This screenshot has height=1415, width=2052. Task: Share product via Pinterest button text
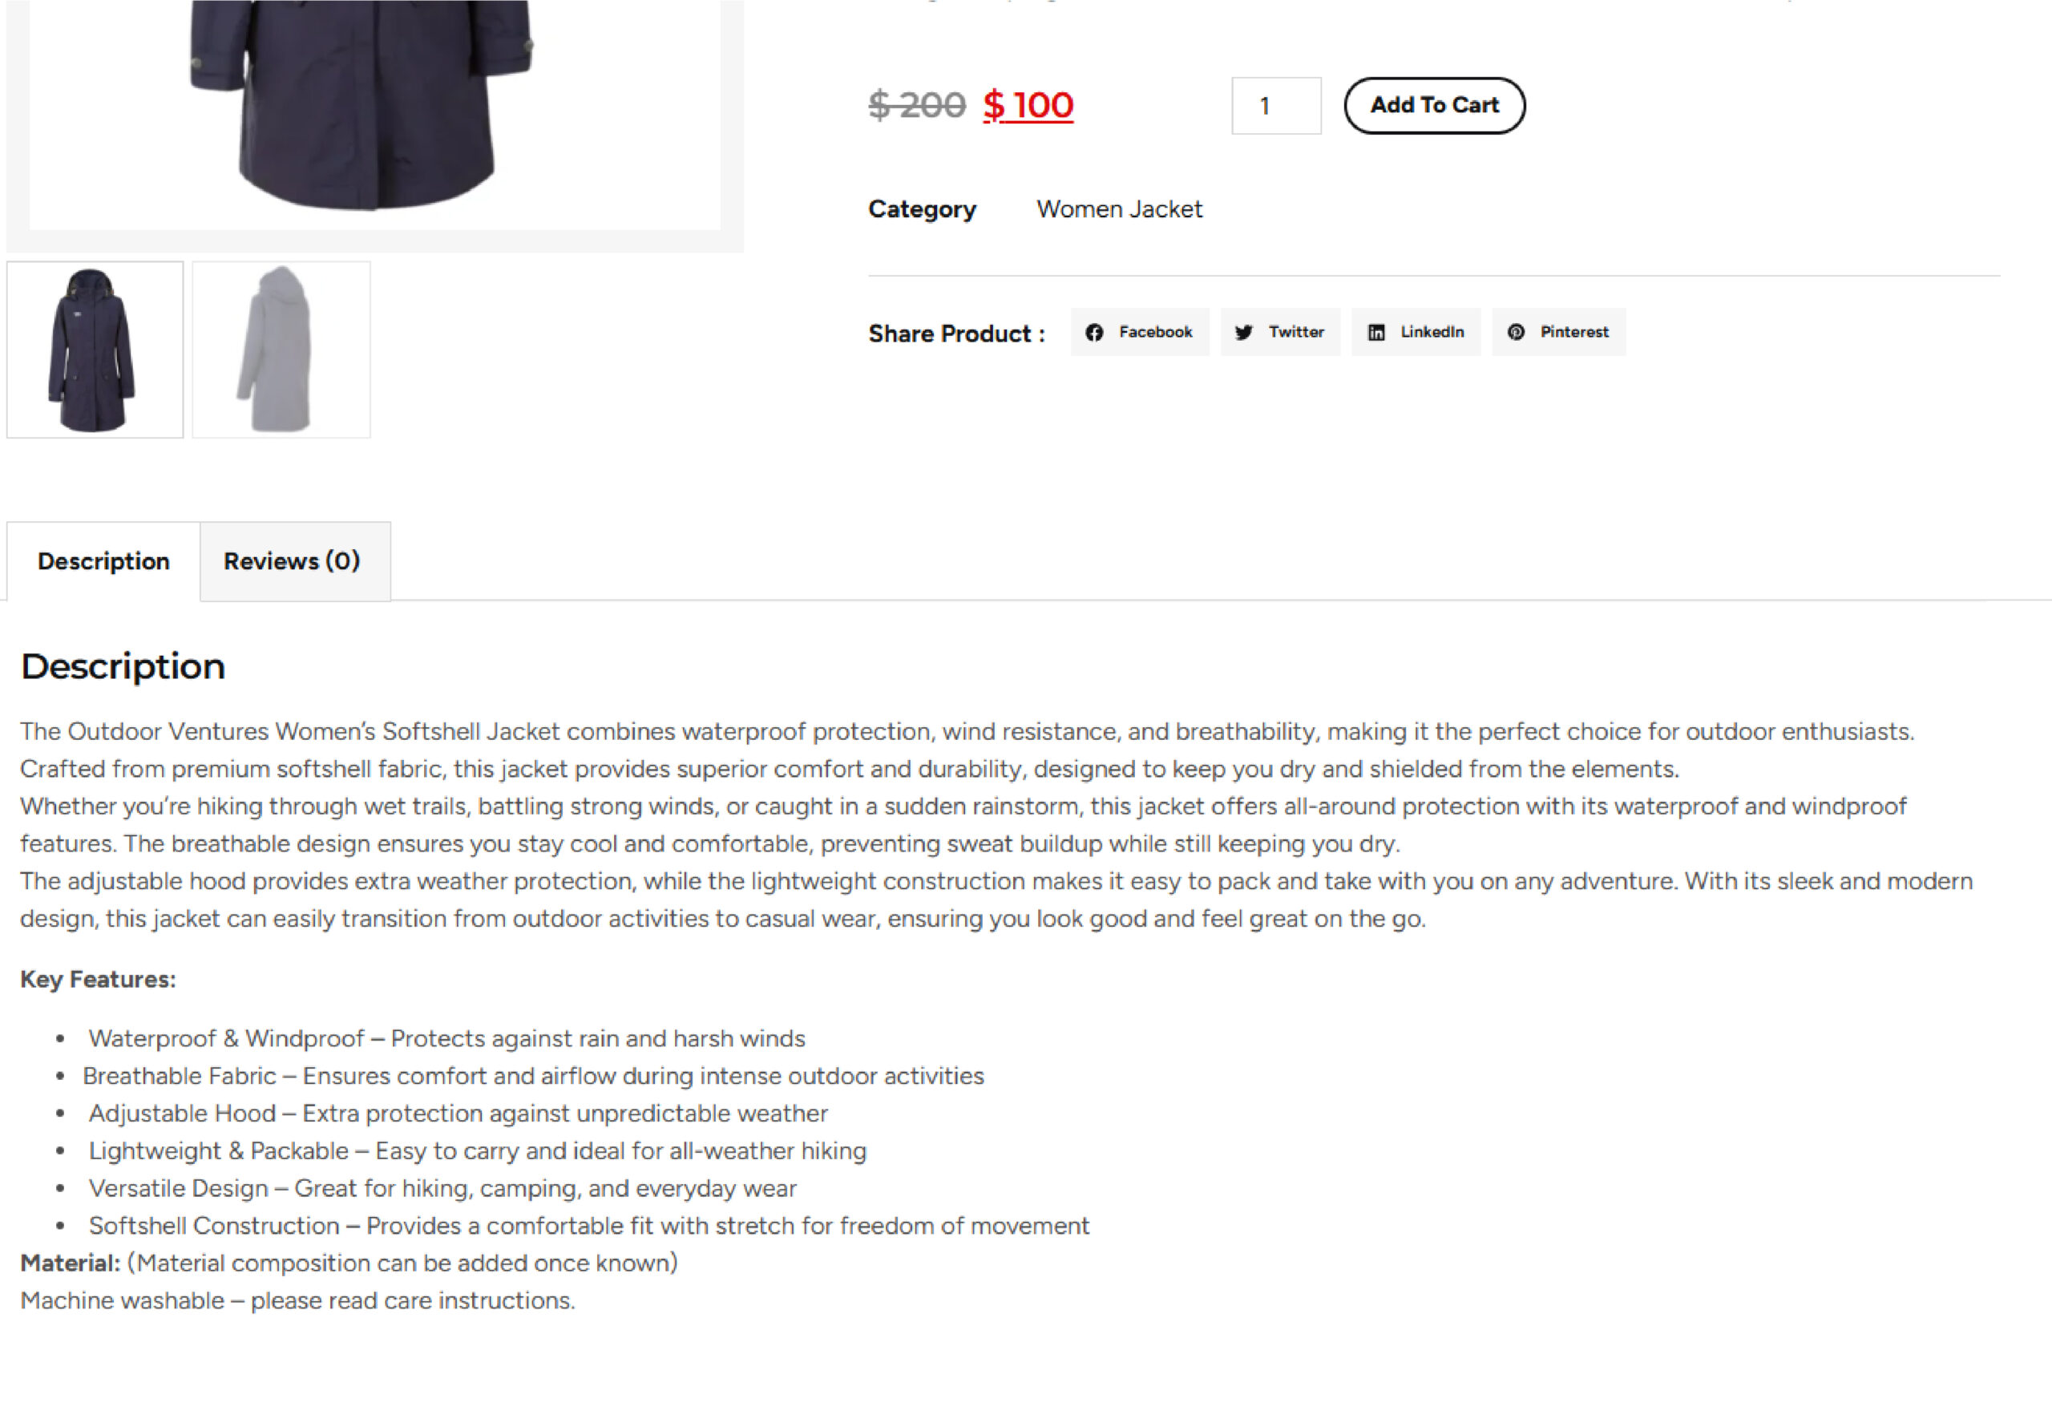pos(1573,332)
